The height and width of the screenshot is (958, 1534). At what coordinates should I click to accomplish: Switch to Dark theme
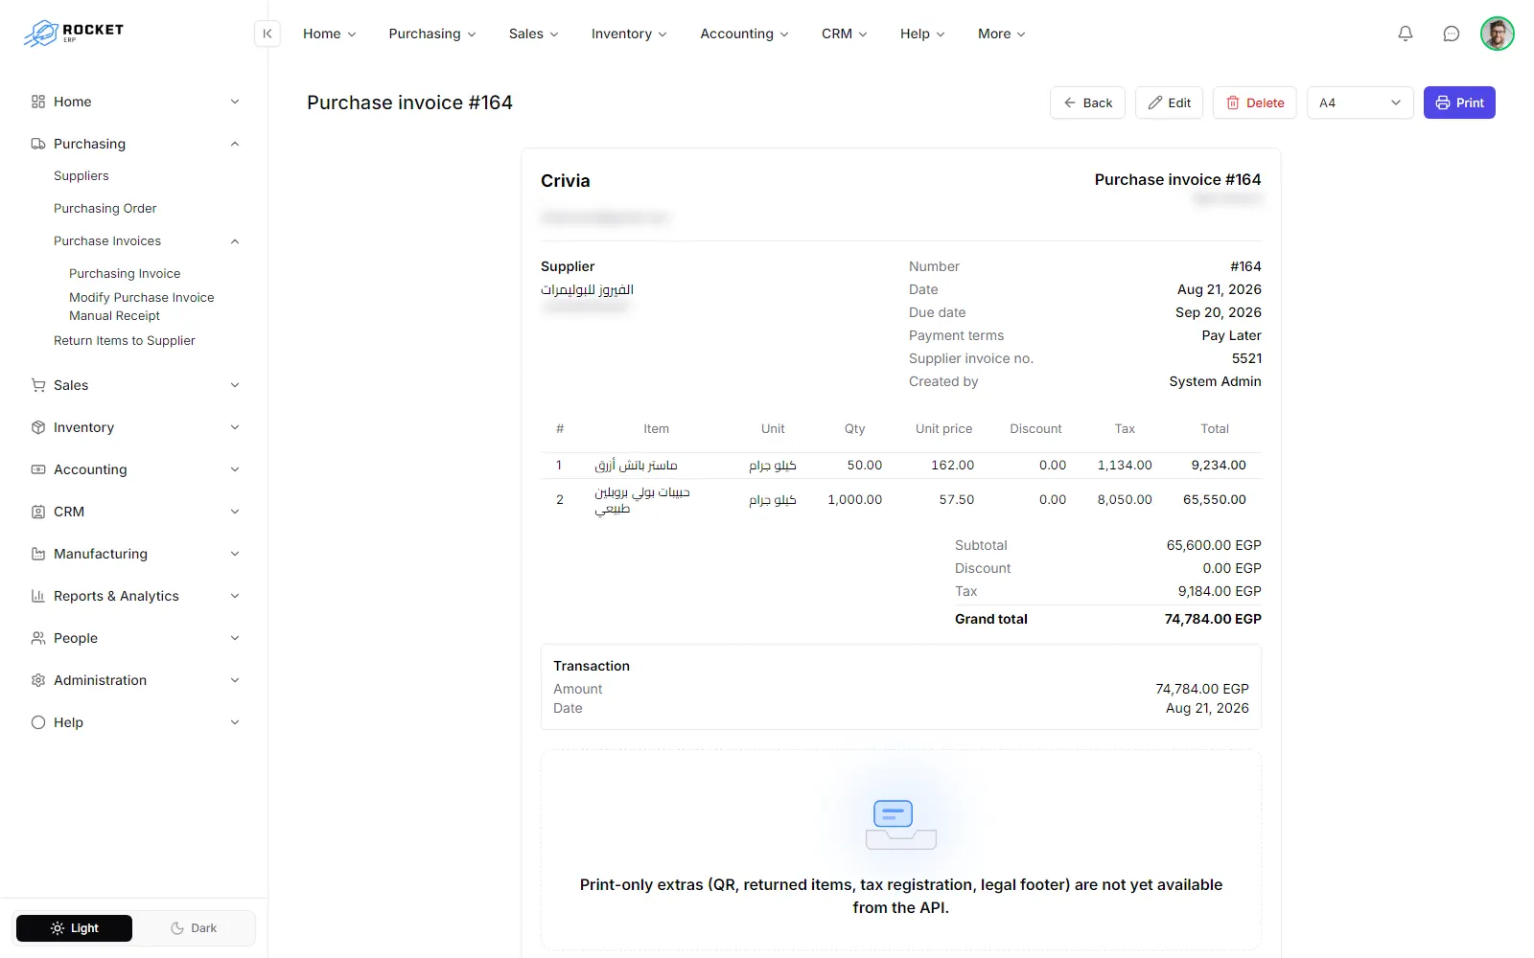(194, 928)
